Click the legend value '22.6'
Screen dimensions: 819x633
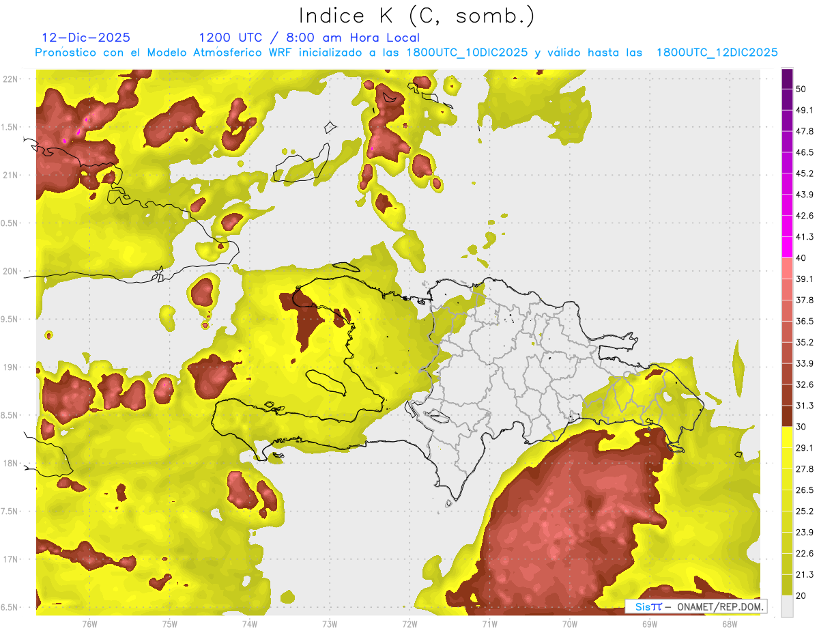tap(805, 554)
